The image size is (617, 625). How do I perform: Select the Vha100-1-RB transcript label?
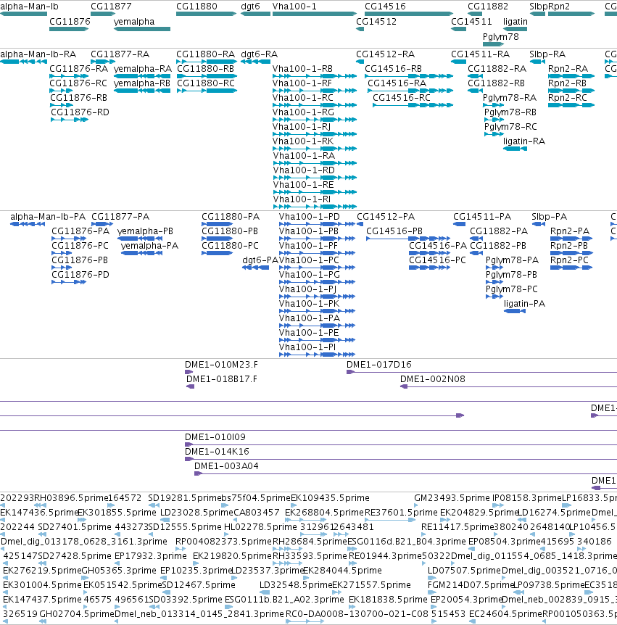click(302, 69)
